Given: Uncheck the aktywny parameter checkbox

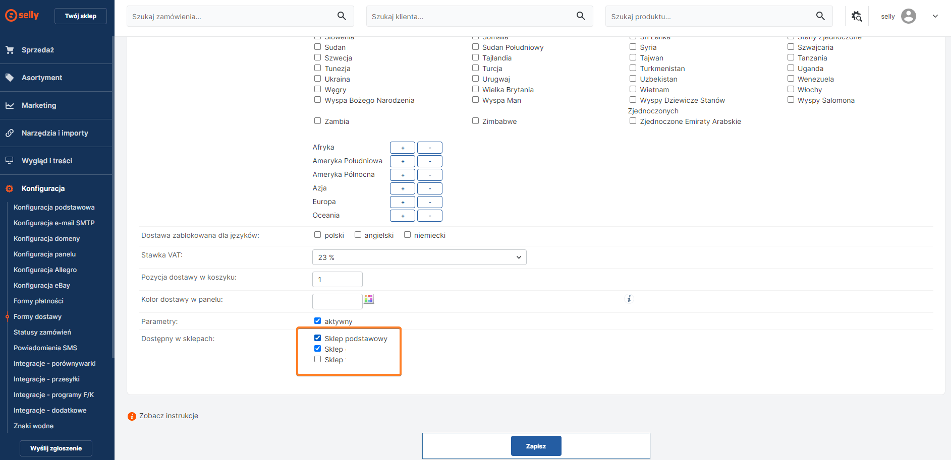Looking at the screenshot, I should pos(317,321).
